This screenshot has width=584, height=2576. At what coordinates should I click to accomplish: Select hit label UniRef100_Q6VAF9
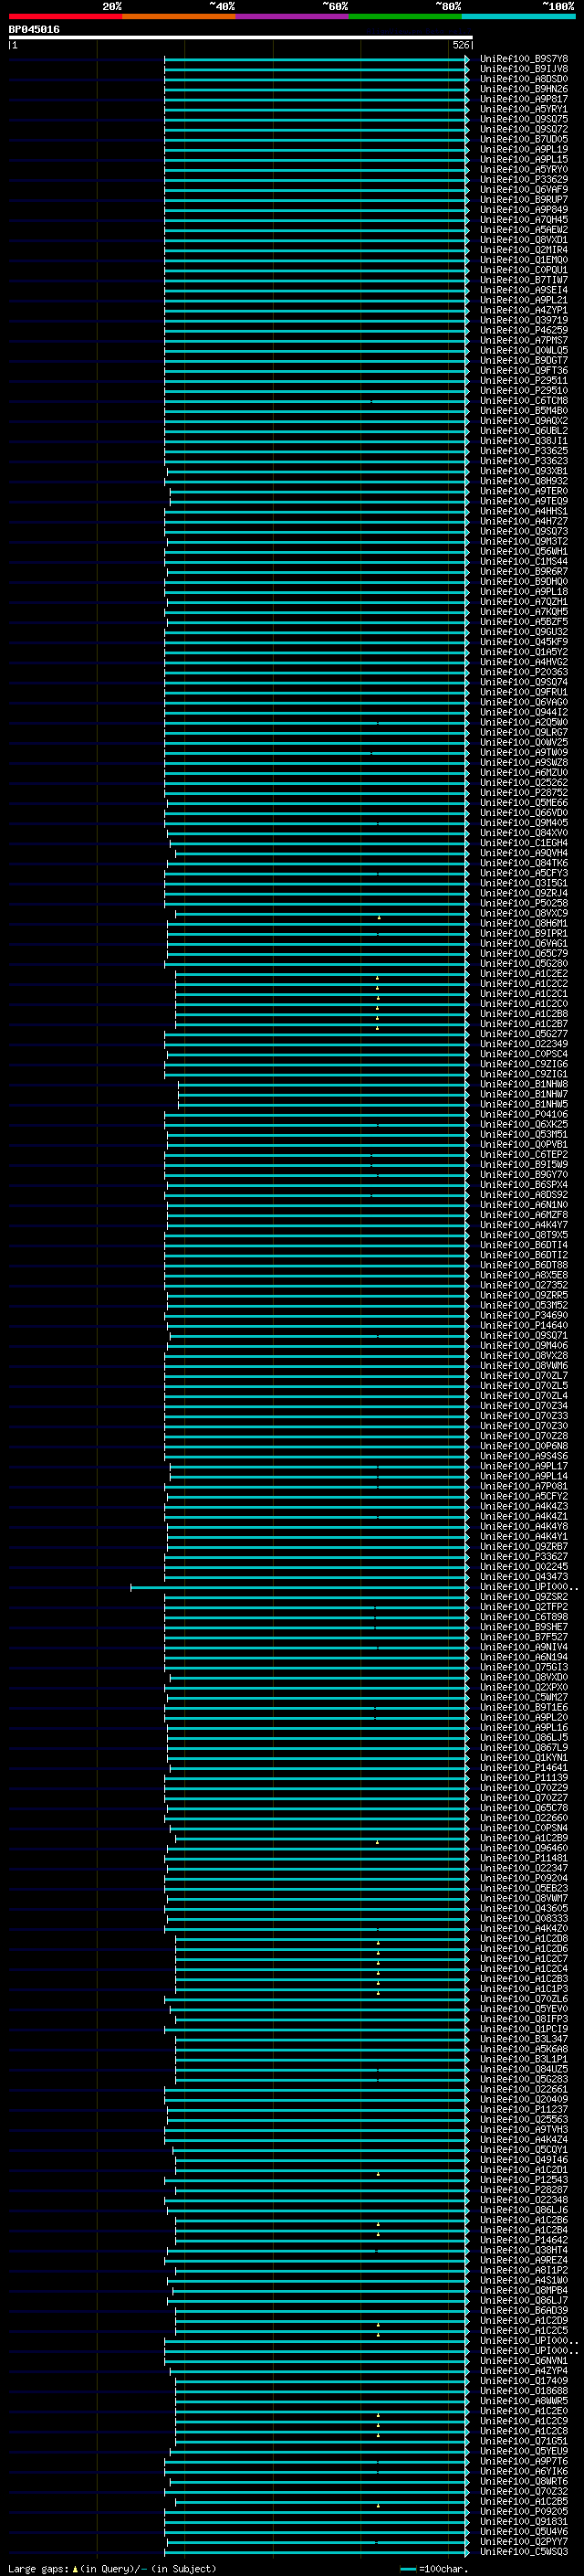coord(523,189)
